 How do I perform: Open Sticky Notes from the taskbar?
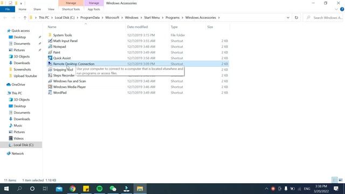pyautogui.click(x=86, y=189)
